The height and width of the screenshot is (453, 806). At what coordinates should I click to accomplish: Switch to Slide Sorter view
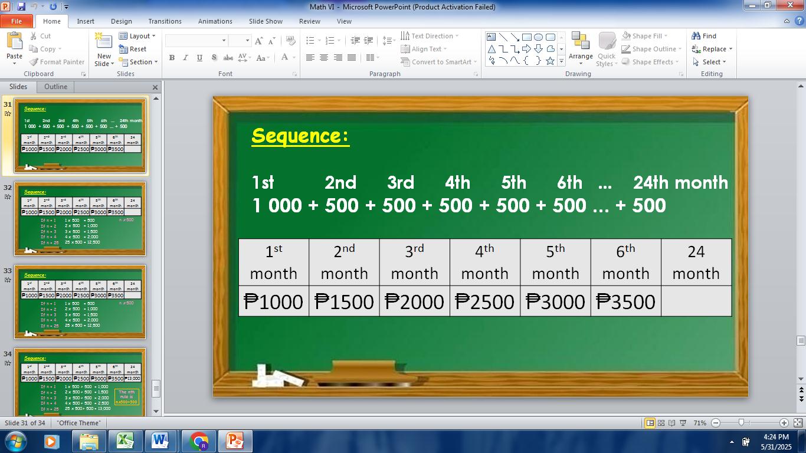(x=661, y=423)
